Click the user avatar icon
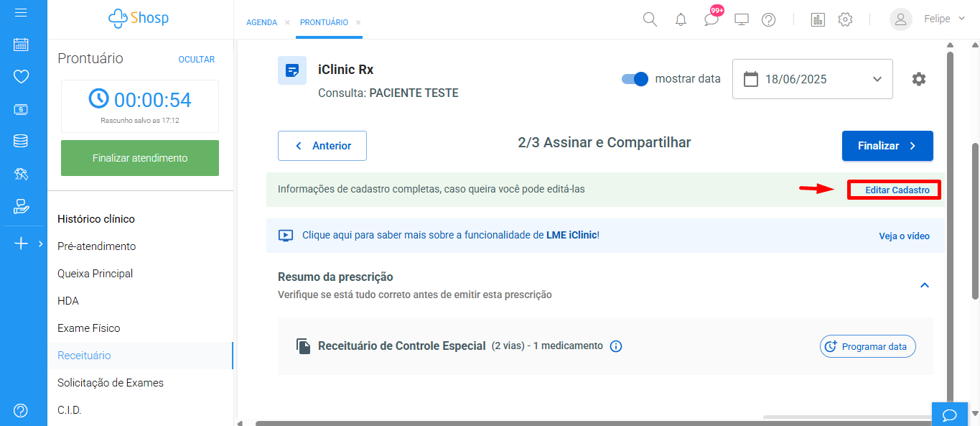 coord(901,19)
